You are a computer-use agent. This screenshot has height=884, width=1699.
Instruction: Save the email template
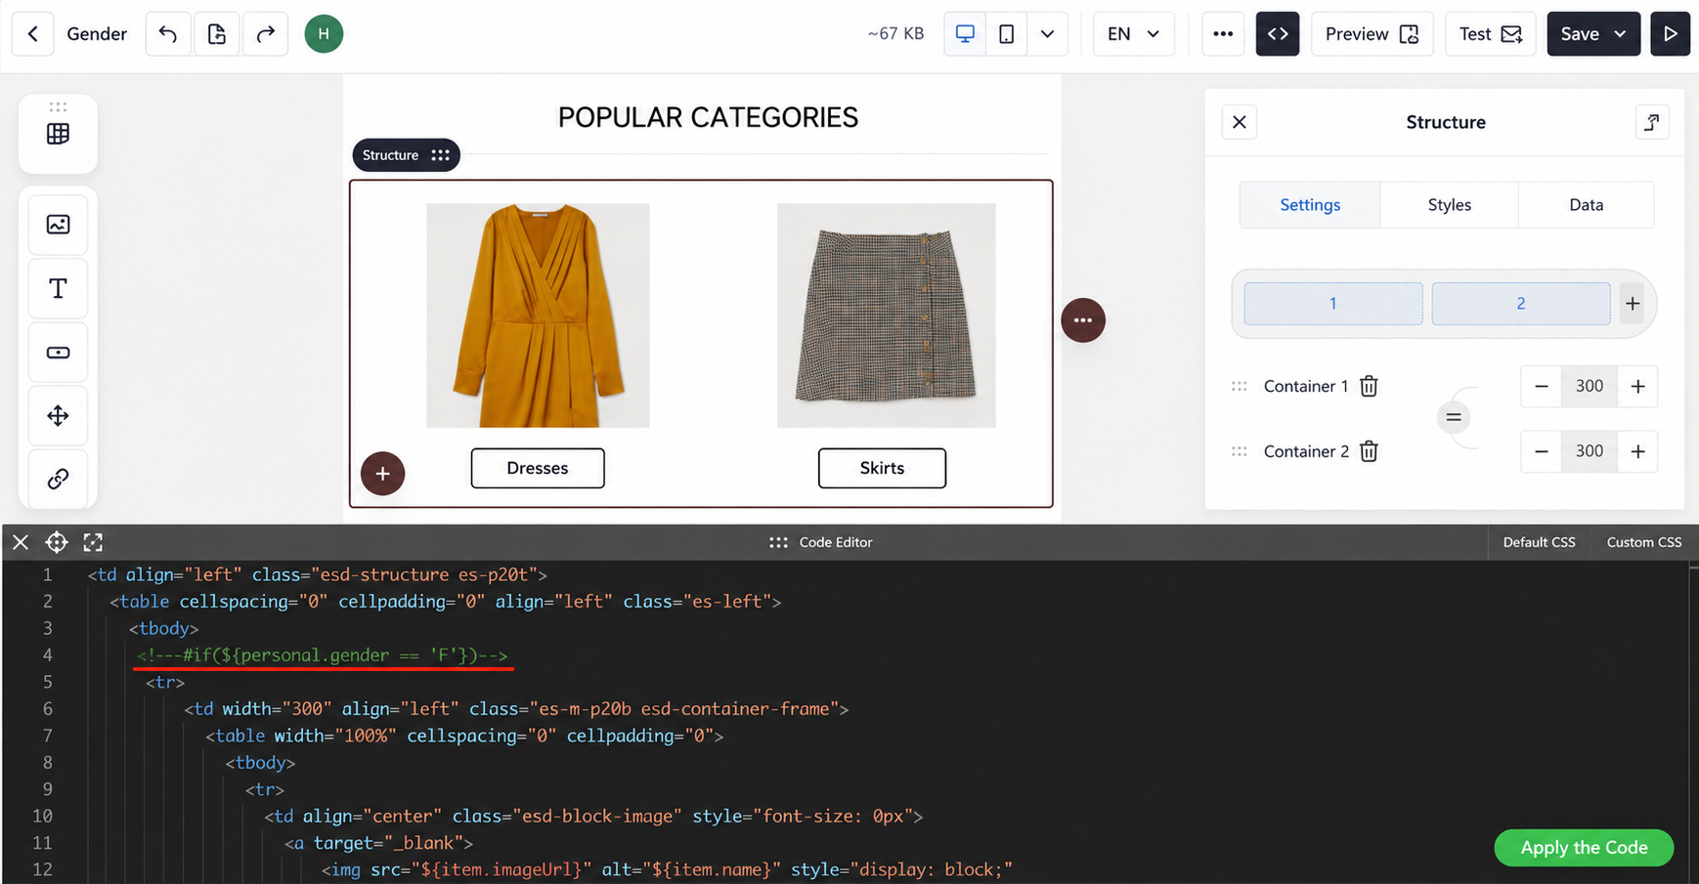click(x=1580, y=34)
